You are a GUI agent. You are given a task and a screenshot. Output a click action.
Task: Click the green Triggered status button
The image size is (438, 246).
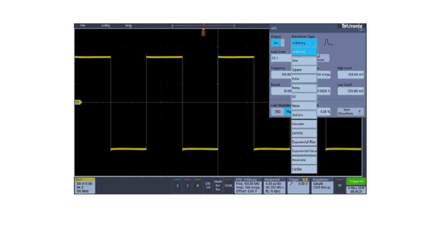[356, 181]
